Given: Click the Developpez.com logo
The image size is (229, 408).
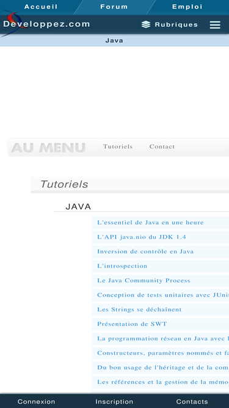Looking at the screenshot, I should tap(47, 24).
